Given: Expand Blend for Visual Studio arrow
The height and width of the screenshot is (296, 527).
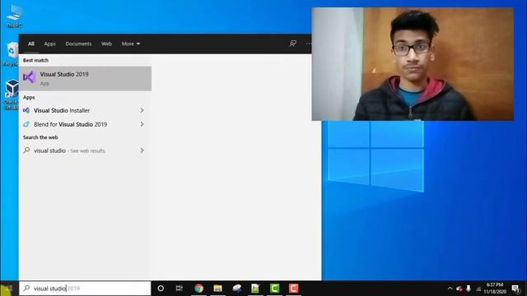Looking at the screenshot, I should (x=142, y=124).
